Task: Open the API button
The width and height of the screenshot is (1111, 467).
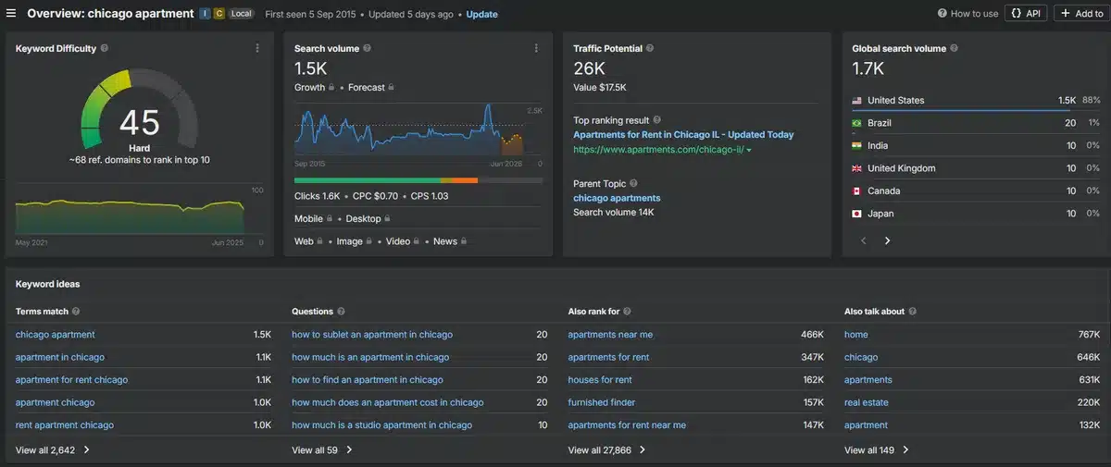Action: 1025,14
